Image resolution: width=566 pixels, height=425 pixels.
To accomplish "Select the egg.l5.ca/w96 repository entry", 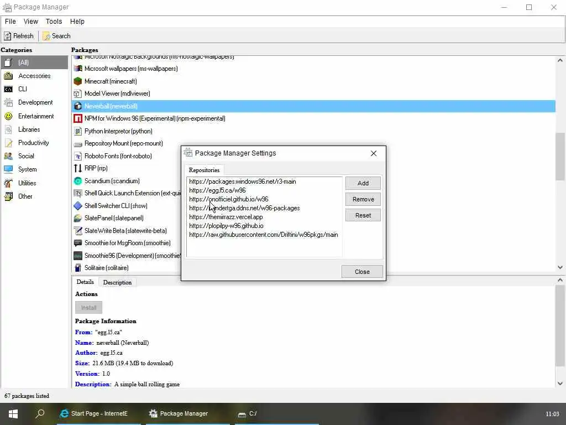I will (264, 190).
